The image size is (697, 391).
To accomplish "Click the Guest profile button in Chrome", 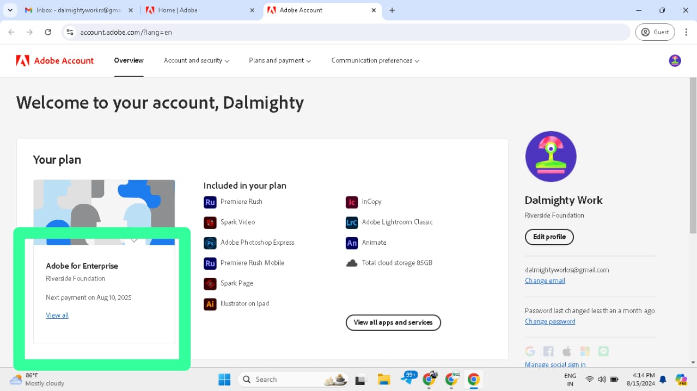I will coord(655,32).
